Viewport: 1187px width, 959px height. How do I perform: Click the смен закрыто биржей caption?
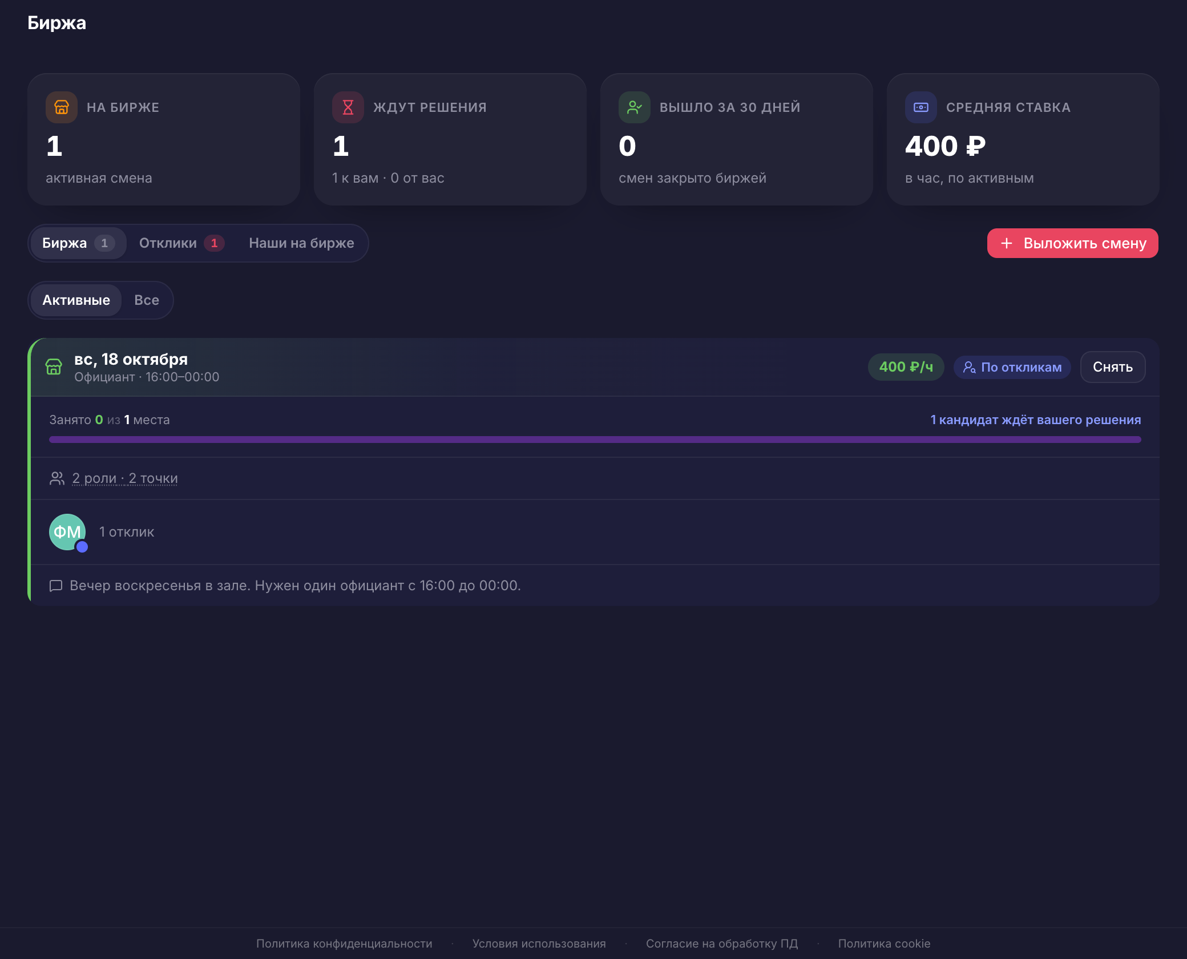coord(692,178)
